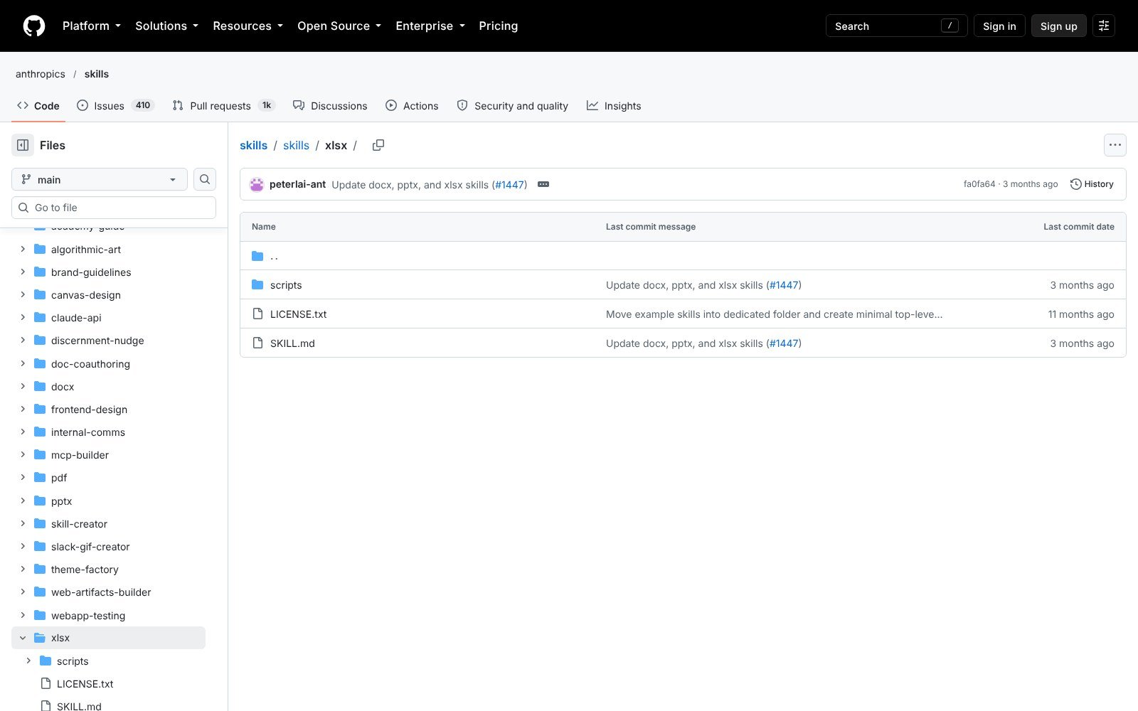
Task: Open the Pricing link
Action: point(499,26)
